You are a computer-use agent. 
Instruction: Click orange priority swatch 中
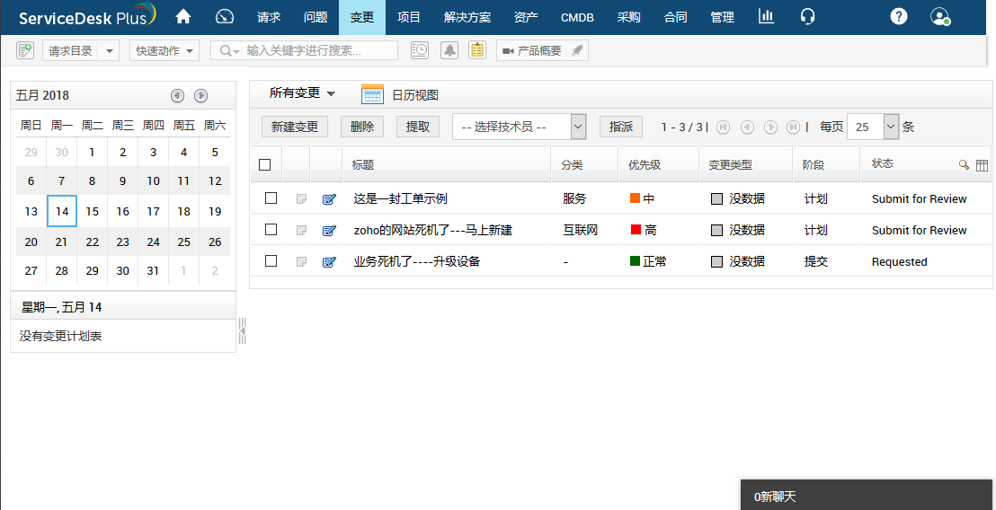636,198
